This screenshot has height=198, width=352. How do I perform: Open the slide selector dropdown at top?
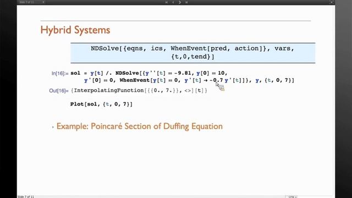(32, 2)
